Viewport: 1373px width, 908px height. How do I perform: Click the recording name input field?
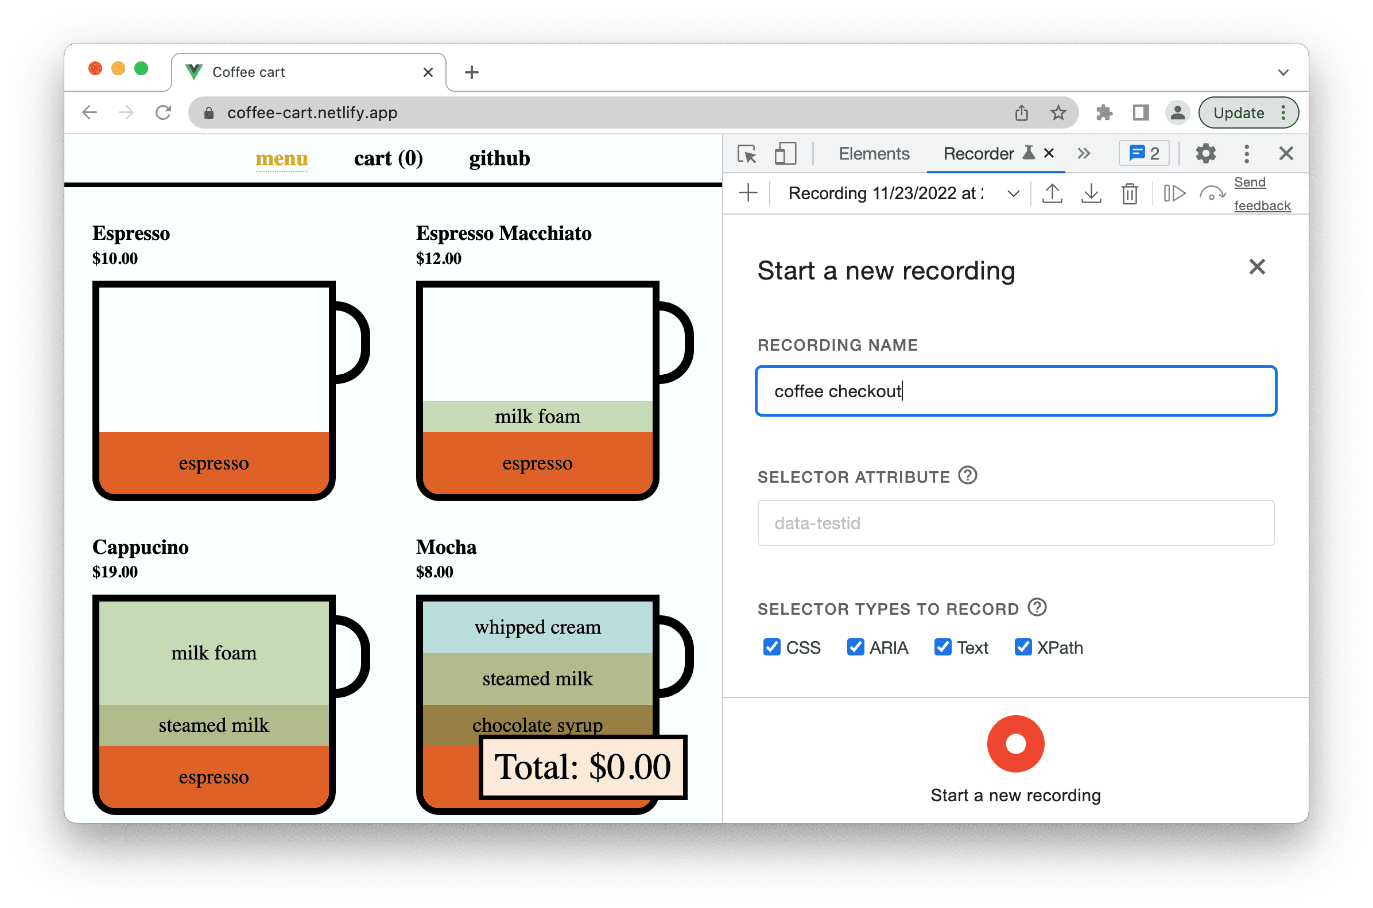click(x=1017, y=390)
